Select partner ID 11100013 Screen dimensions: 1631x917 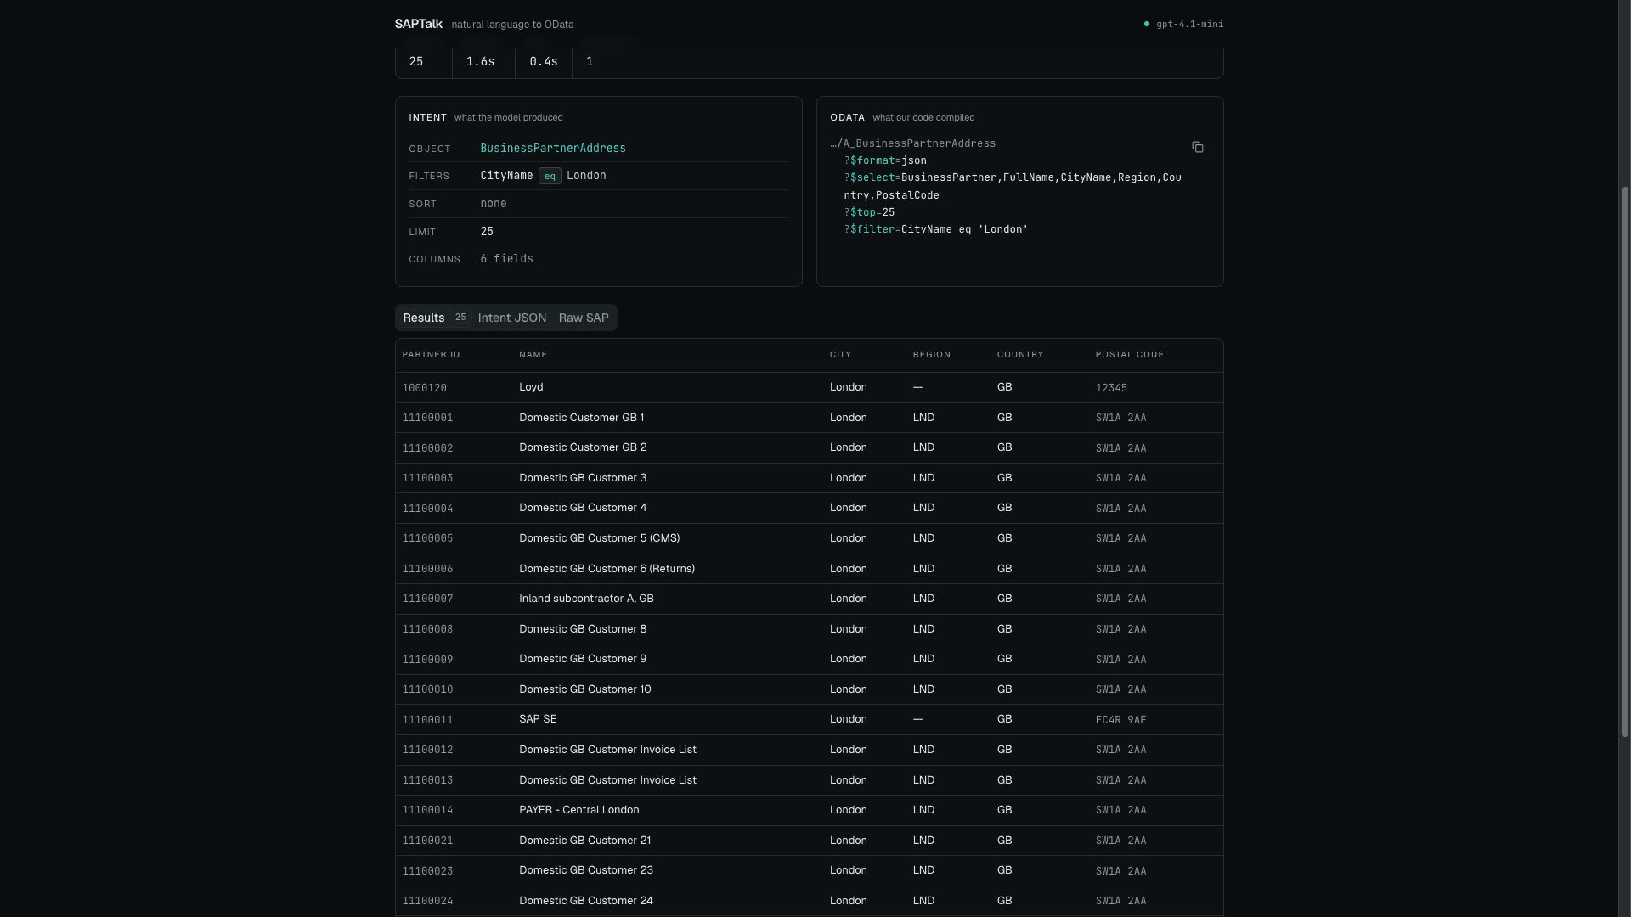[427, 780]
